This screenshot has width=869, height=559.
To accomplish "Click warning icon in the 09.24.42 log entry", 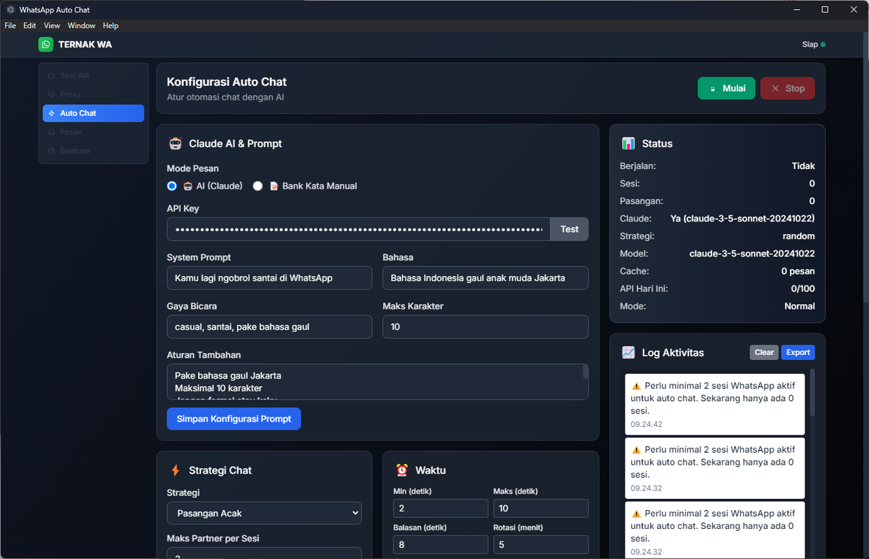I will pos(636,386).
